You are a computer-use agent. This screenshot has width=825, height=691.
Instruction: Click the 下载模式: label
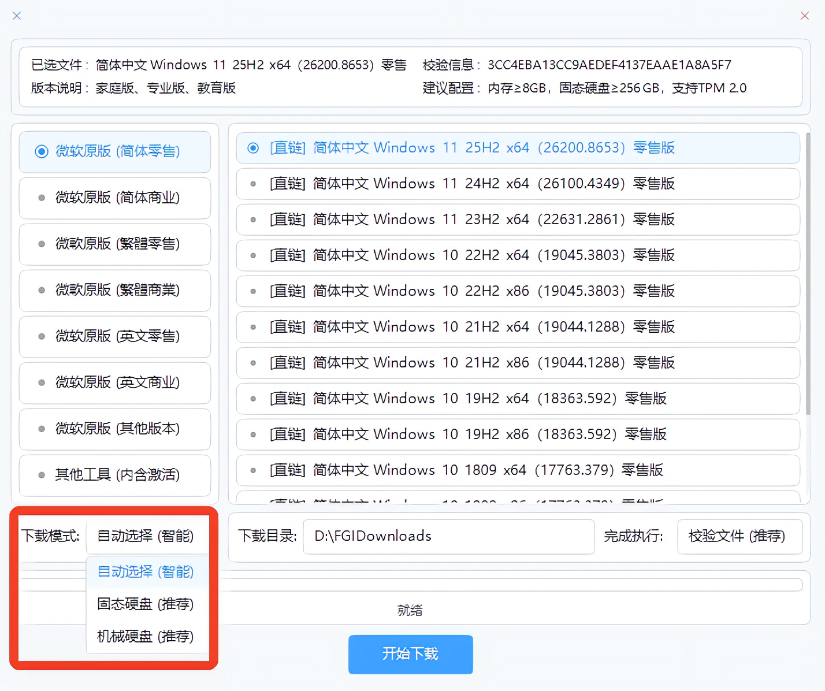[51, 536]
